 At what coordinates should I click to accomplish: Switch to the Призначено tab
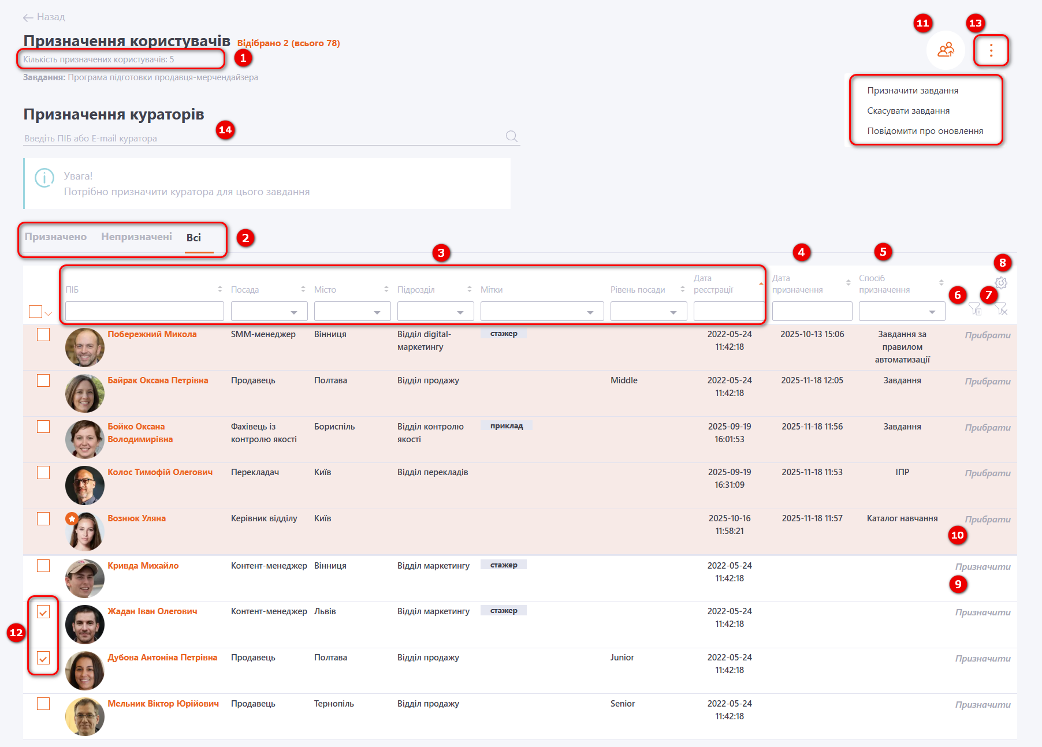click(55, 237)
